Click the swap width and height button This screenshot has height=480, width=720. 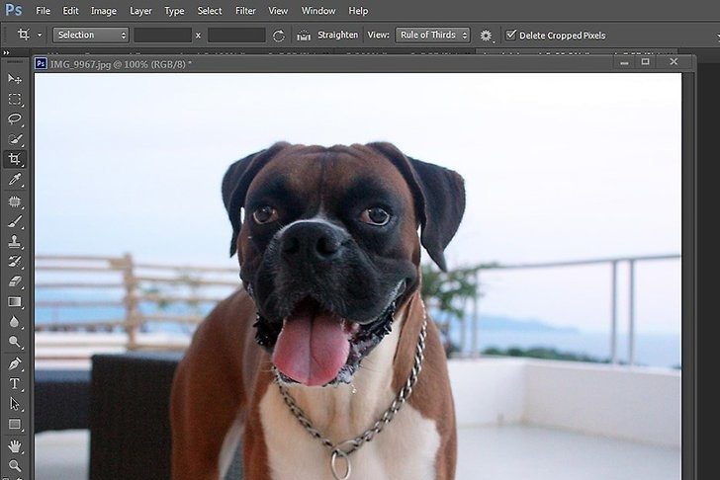tap(279, 35)
